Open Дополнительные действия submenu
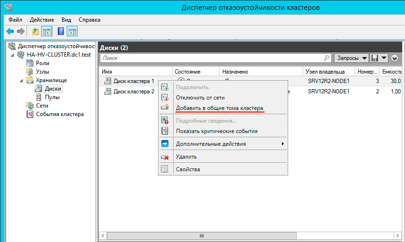This screenshot has height=242, width=405. tap(211, 144)
